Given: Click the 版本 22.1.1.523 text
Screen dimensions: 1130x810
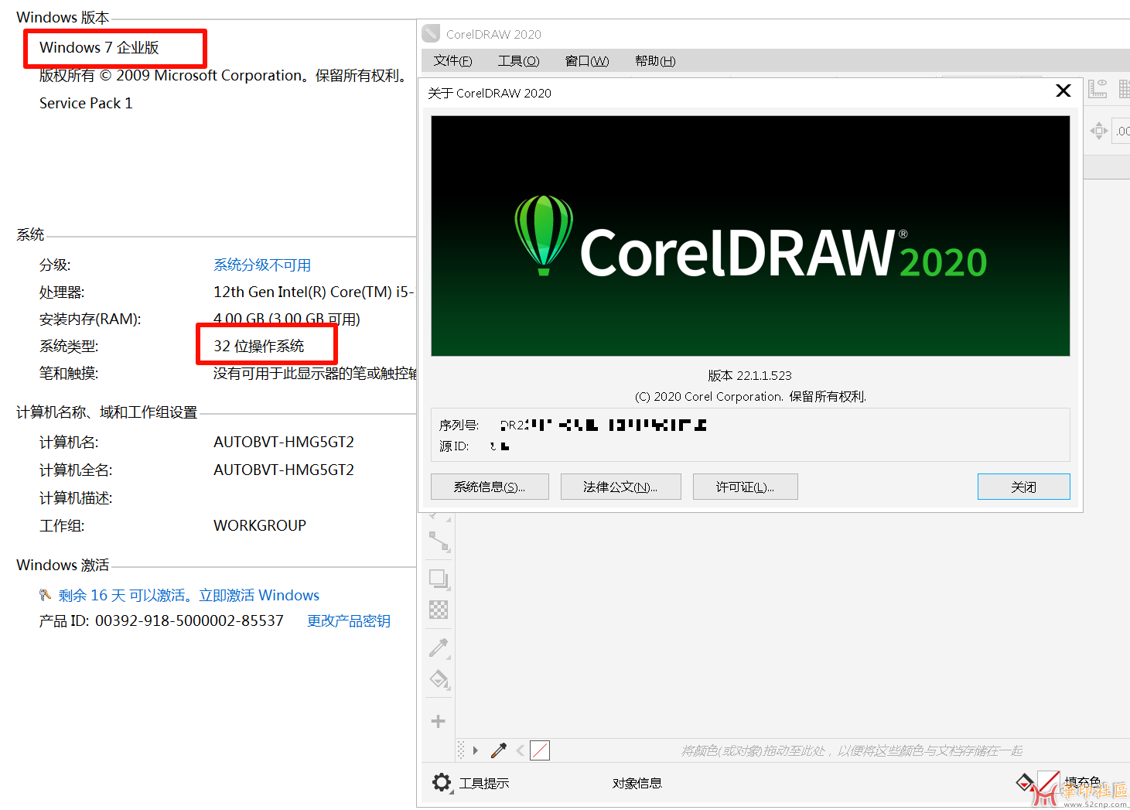Looking at the screenshot, I should (749, 375).
